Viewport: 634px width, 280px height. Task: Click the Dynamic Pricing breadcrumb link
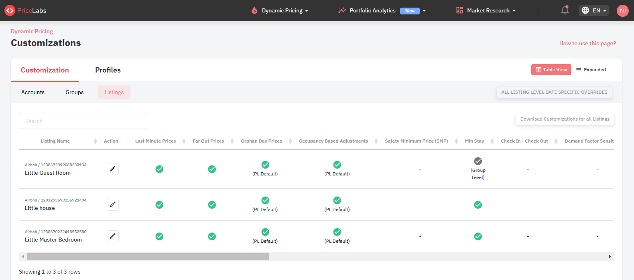point(32,31)
